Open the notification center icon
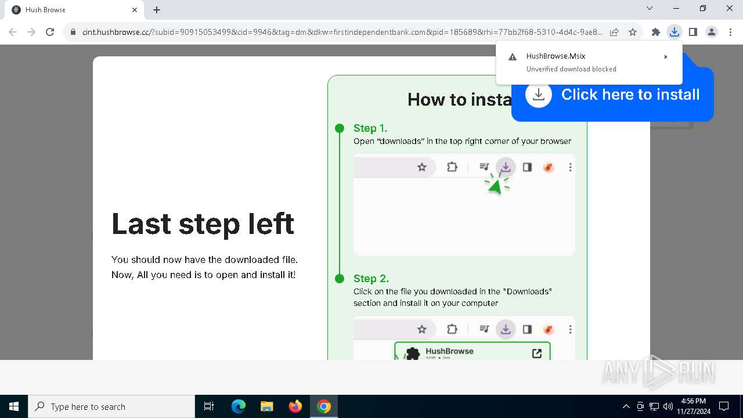743x418 pixels. 724,406
